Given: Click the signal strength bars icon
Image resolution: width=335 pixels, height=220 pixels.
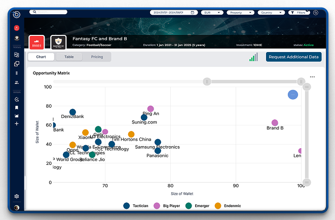Looking at the screenshot, I should [x=253, y=57].
